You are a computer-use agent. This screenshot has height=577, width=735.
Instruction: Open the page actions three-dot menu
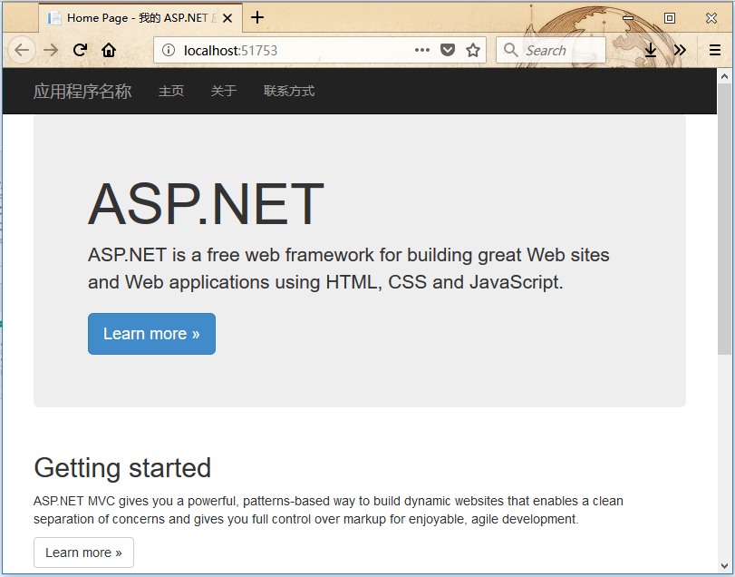tap(422, 51)
